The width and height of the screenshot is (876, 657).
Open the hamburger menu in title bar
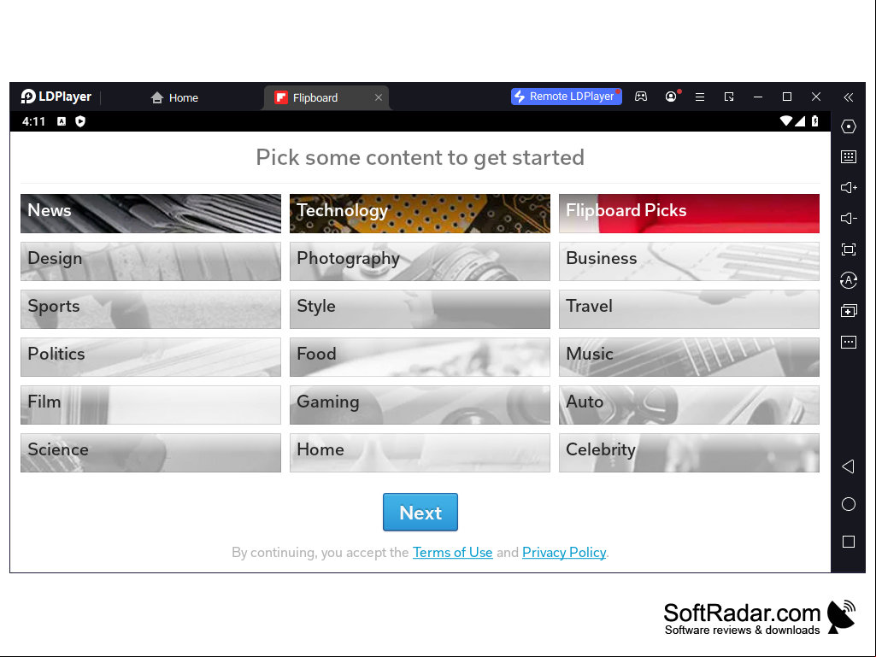coord(699,97)
